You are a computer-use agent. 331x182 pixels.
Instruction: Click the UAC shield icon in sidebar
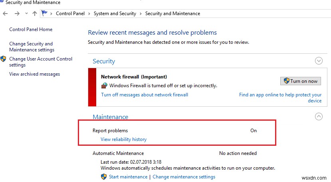point(3,59)
